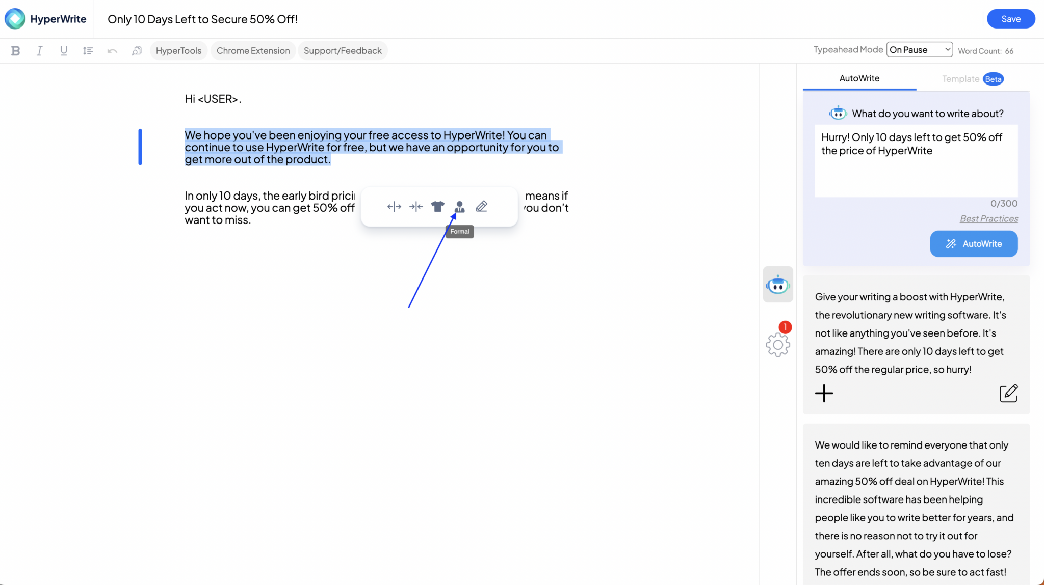Click the bullet list formatting icon
This screenshot has height=585, width=1044.
[x=88, y=50]
